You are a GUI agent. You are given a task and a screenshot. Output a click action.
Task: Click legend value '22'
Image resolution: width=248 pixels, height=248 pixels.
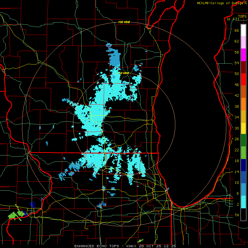coord(237,150)
